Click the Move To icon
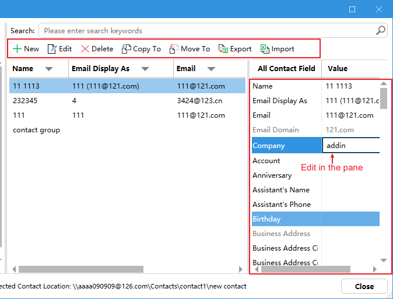Viewport: 393px width, 299px height. [x=174, y=49]
